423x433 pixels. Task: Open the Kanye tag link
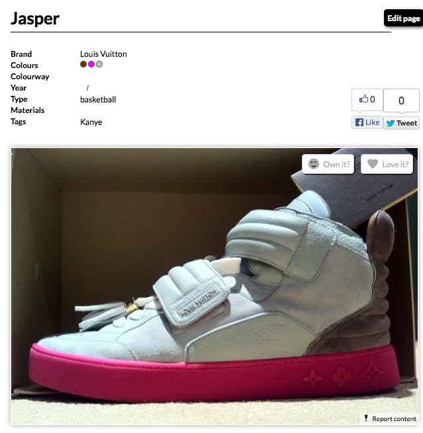click(91, 122)
